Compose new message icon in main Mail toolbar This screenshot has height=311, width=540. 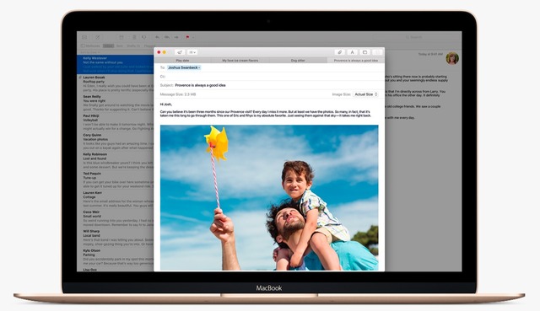(x=98, y=37)
